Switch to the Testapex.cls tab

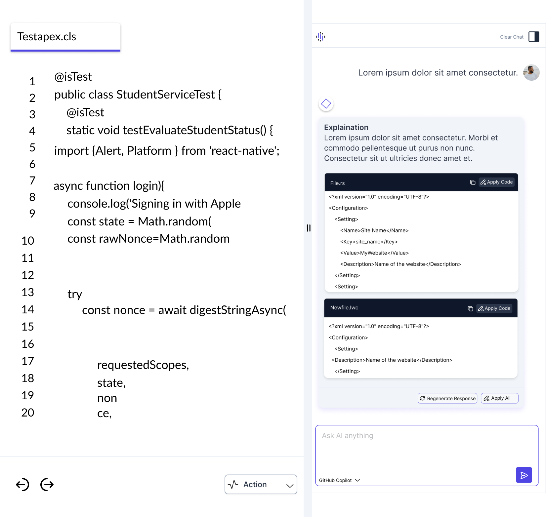pos(65,37)
